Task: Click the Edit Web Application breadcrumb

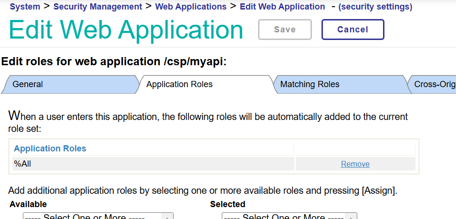Action: point(282,6)
